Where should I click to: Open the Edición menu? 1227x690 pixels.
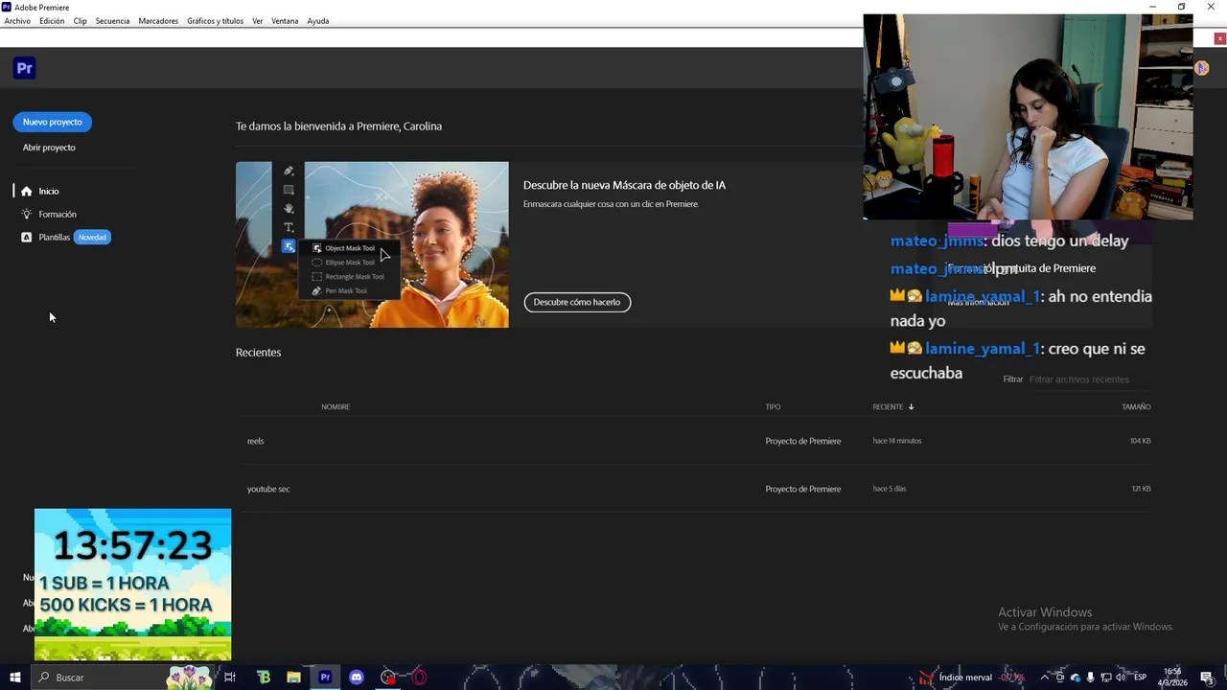pyautogui.click(x=52, y=21)
